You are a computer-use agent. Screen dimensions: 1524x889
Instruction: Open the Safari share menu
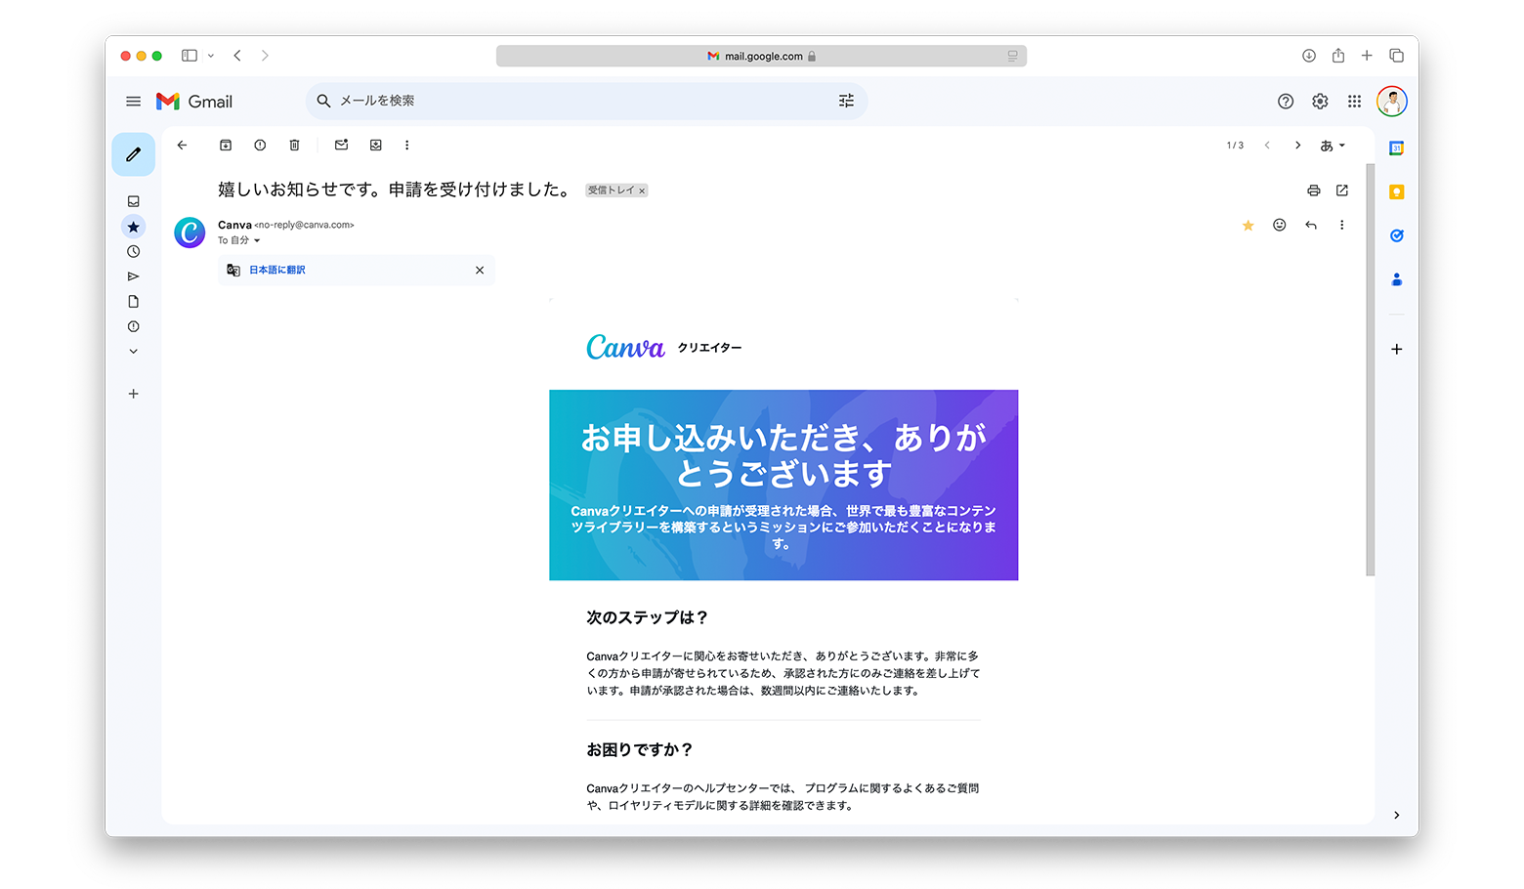click(1338, 56)
